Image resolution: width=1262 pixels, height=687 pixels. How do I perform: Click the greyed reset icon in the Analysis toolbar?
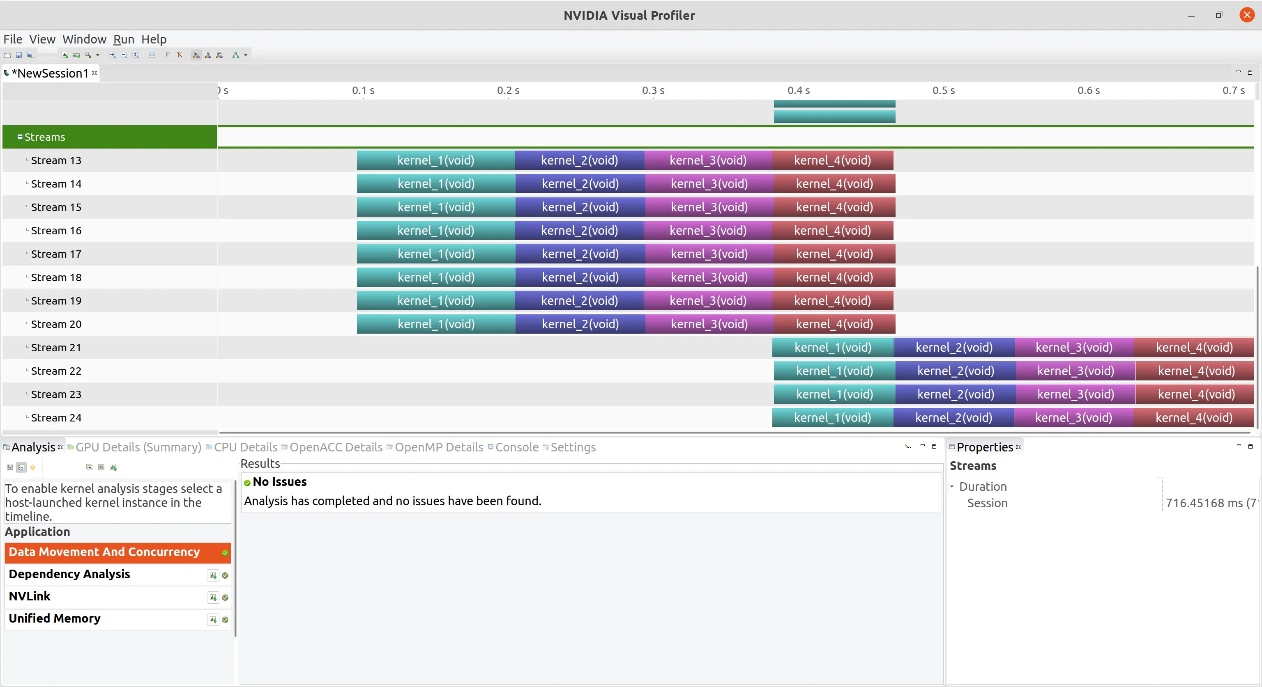pos(101,468)
